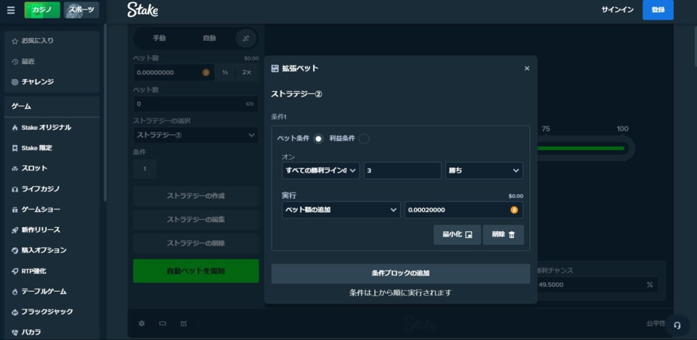Open support headset chat icon
The height and width of the screenshot is (340, 697).
(x=677, y=325)
